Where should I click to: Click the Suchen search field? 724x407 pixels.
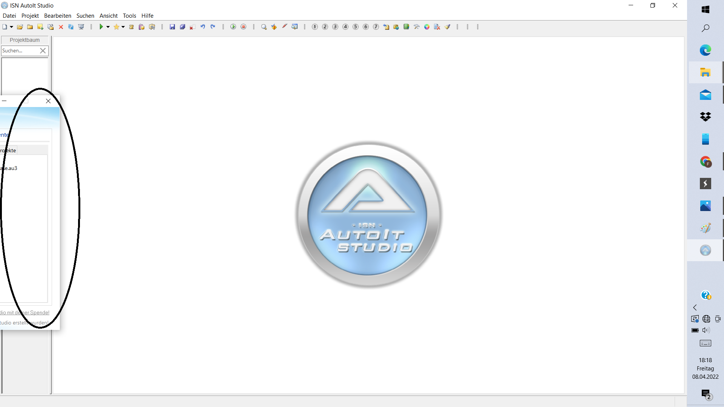click(19, 50)
